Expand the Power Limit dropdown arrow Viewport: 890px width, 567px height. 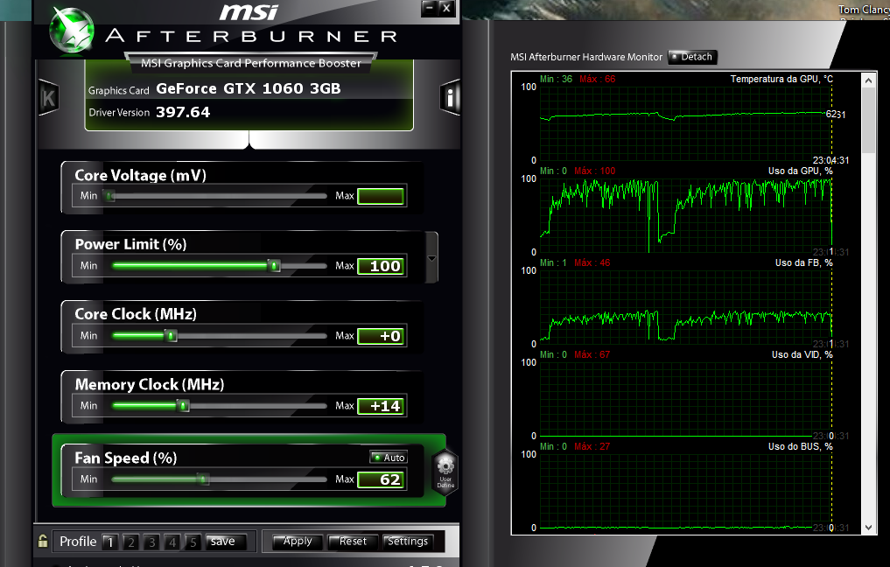tap(432, 258)
